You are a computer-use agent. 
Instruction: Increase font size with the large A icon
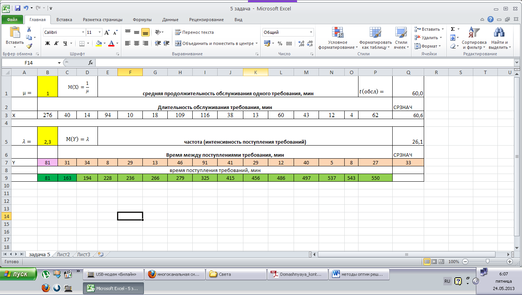coord(107,32)
